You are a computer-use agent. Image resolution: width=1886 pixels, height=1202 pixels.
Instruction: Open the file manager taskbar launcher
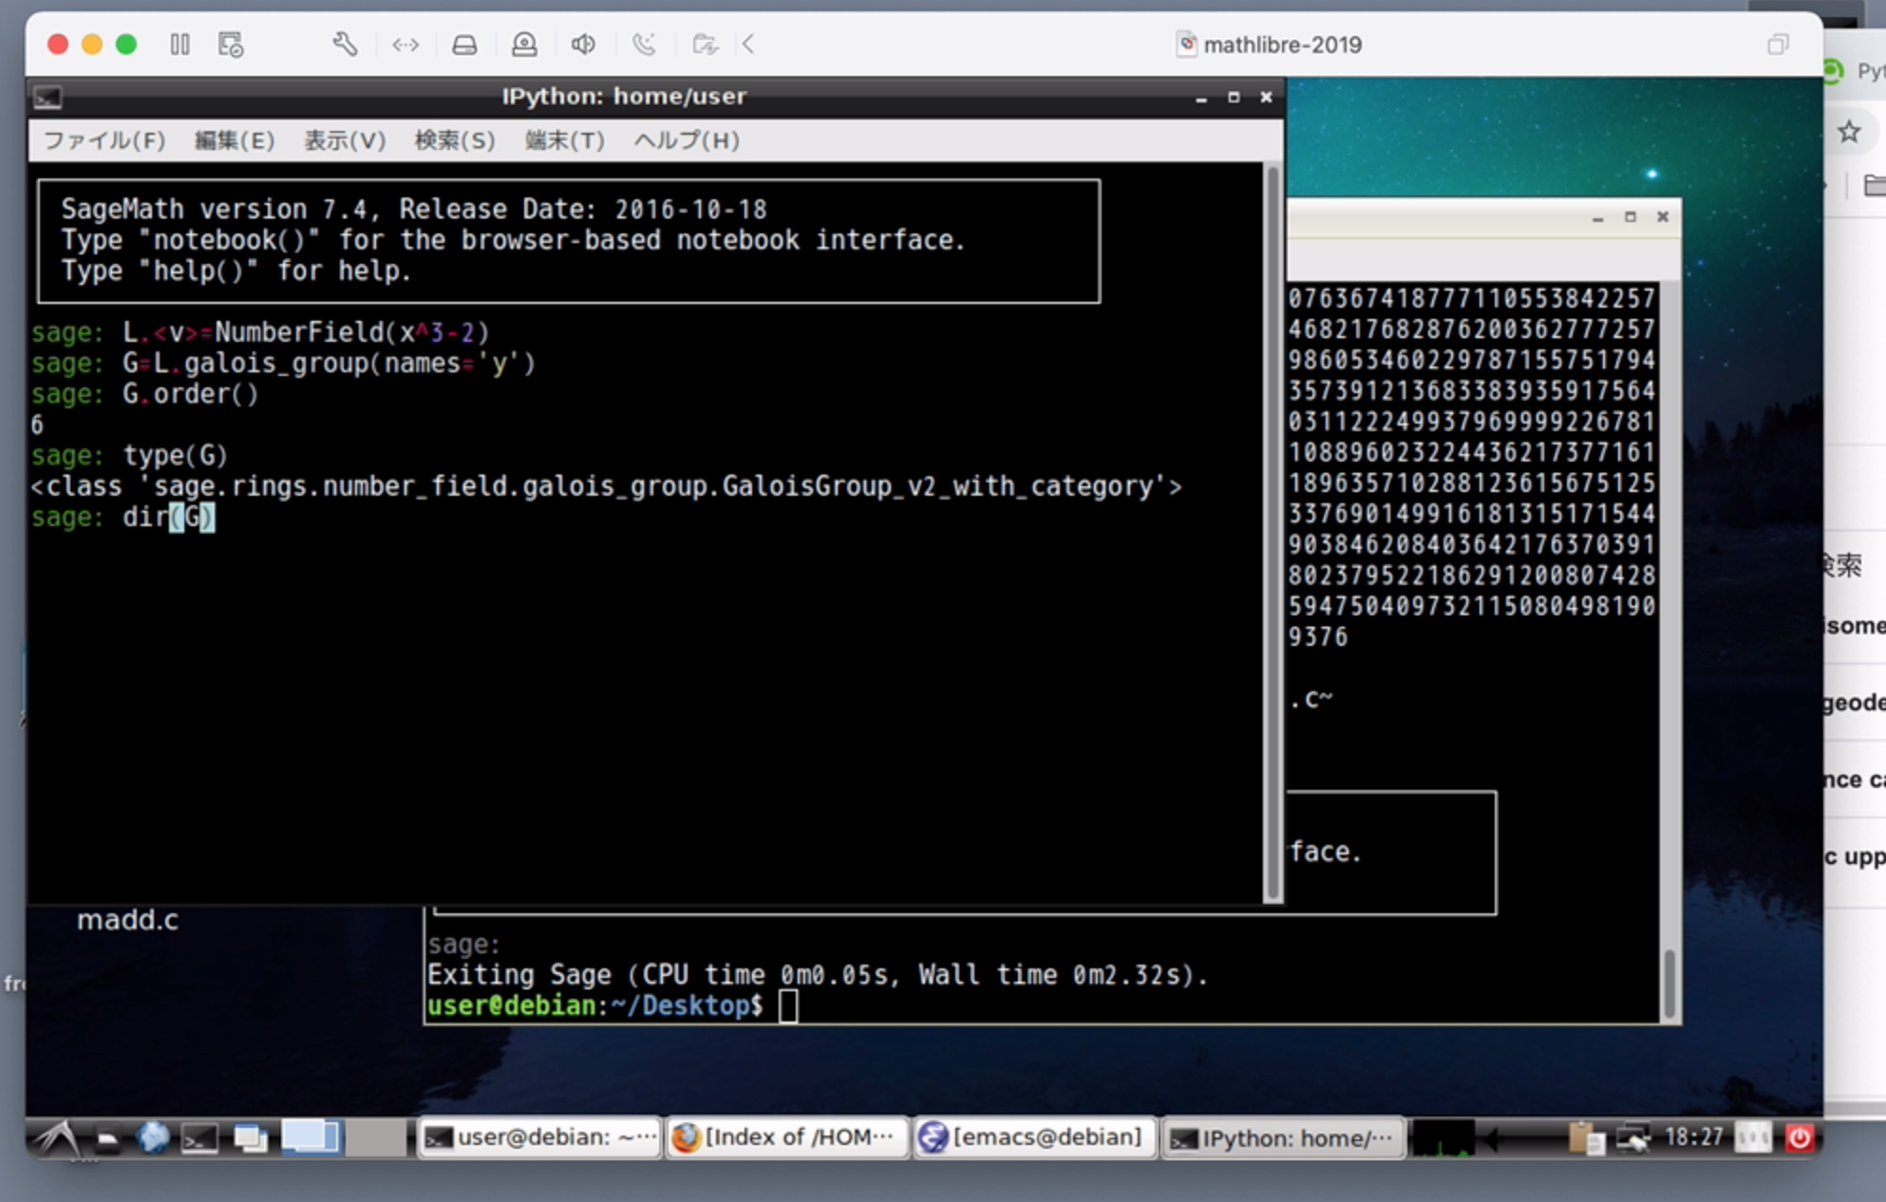point(107,1138)
